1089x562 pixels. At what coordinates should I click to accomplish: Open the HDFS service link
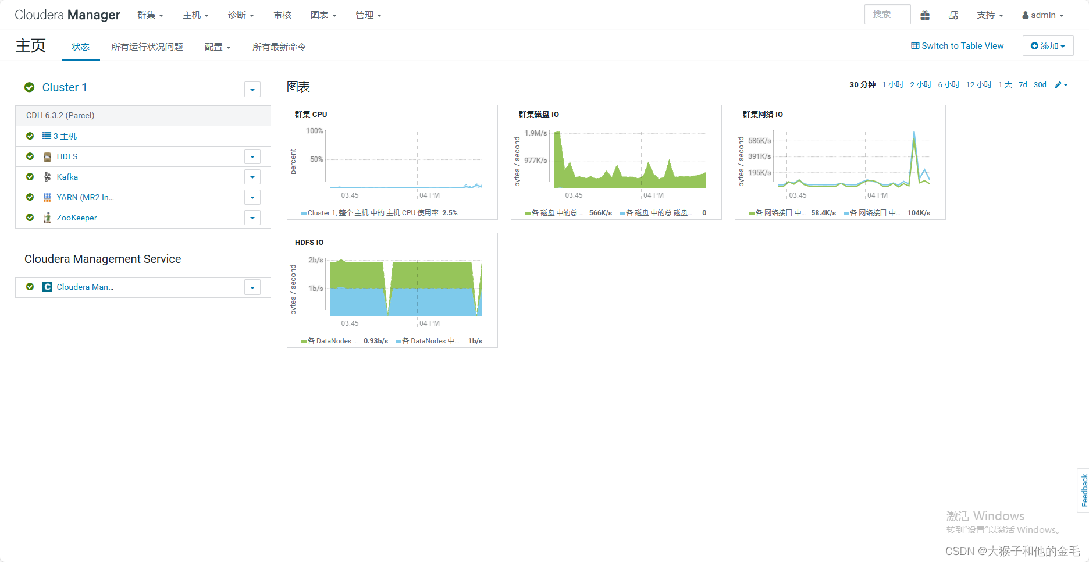[67, 156]
